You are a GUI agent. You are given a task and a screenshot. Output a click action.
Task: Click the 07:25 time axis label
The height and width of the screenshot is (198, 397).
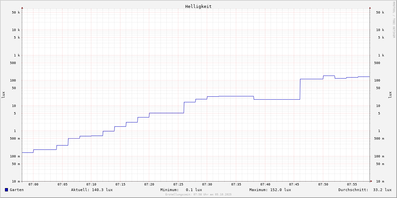[178, 184]
